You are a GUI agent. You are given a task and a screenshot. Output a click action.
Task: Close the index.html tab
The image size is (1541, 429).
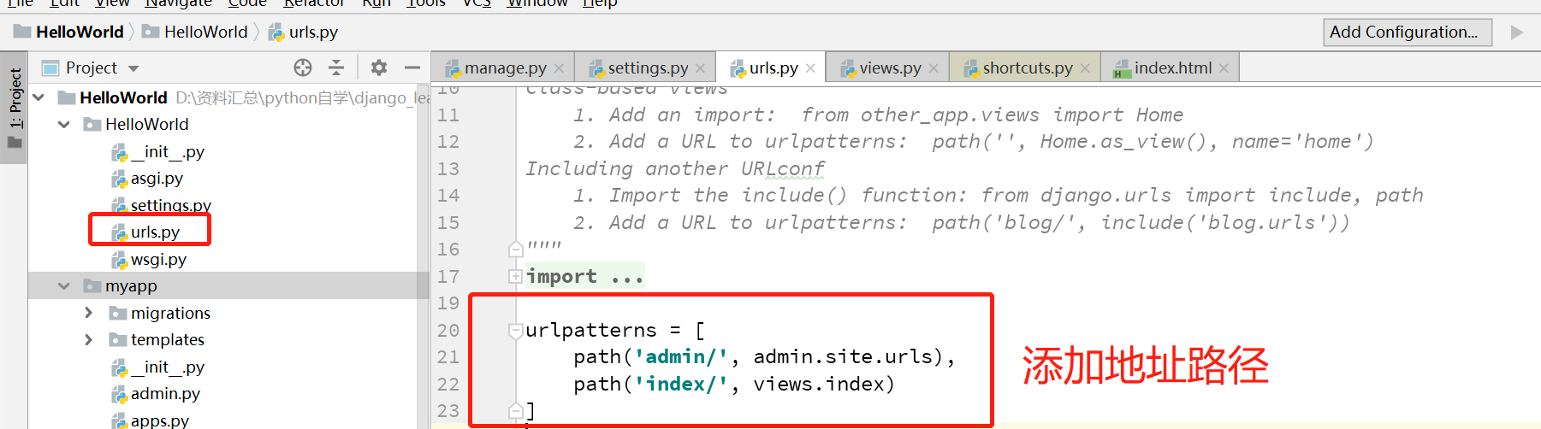click(1224, 68)
